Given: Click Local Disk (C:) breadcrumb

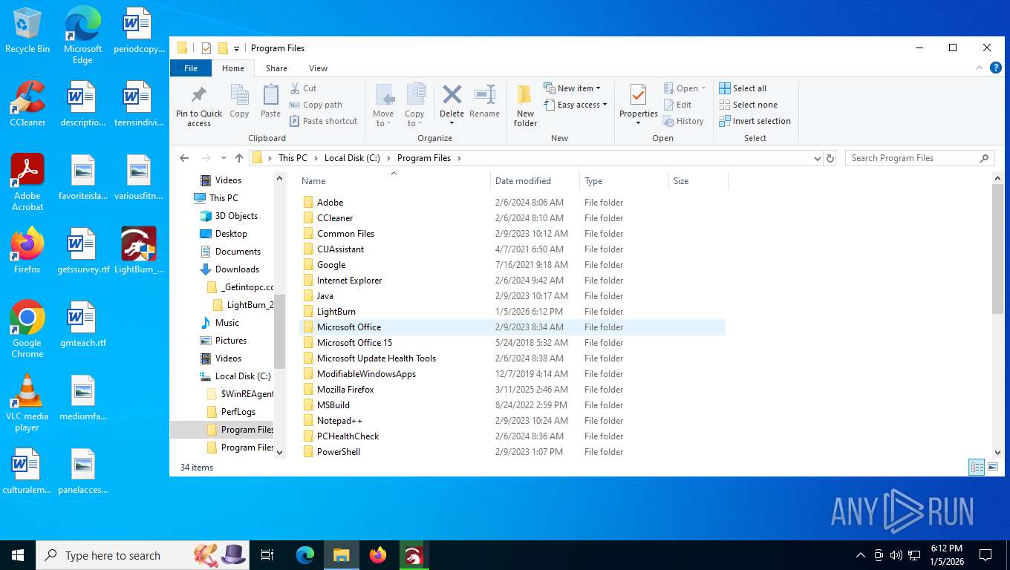Looking at the screenshot, I should tap(352, 158).
